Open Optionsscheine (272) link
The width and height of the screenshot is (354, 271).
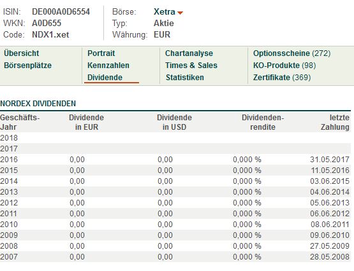pos(291,53)
